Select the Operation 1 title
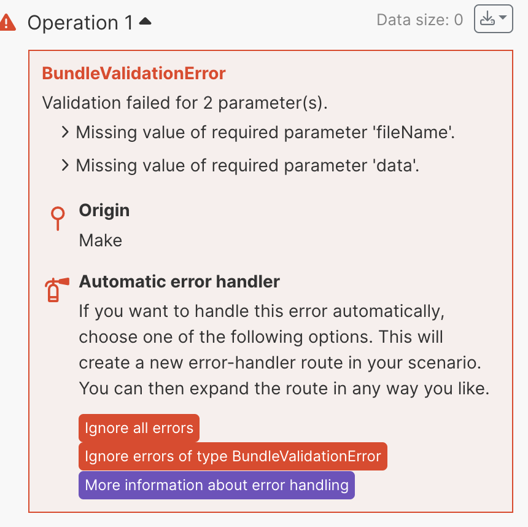Image resolution: width=528 pixels, height=527 pixels. [80, 23]
